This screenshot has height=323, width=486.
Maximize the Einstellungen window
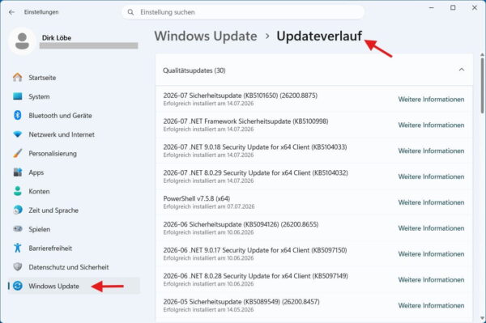tap(453, 8)
